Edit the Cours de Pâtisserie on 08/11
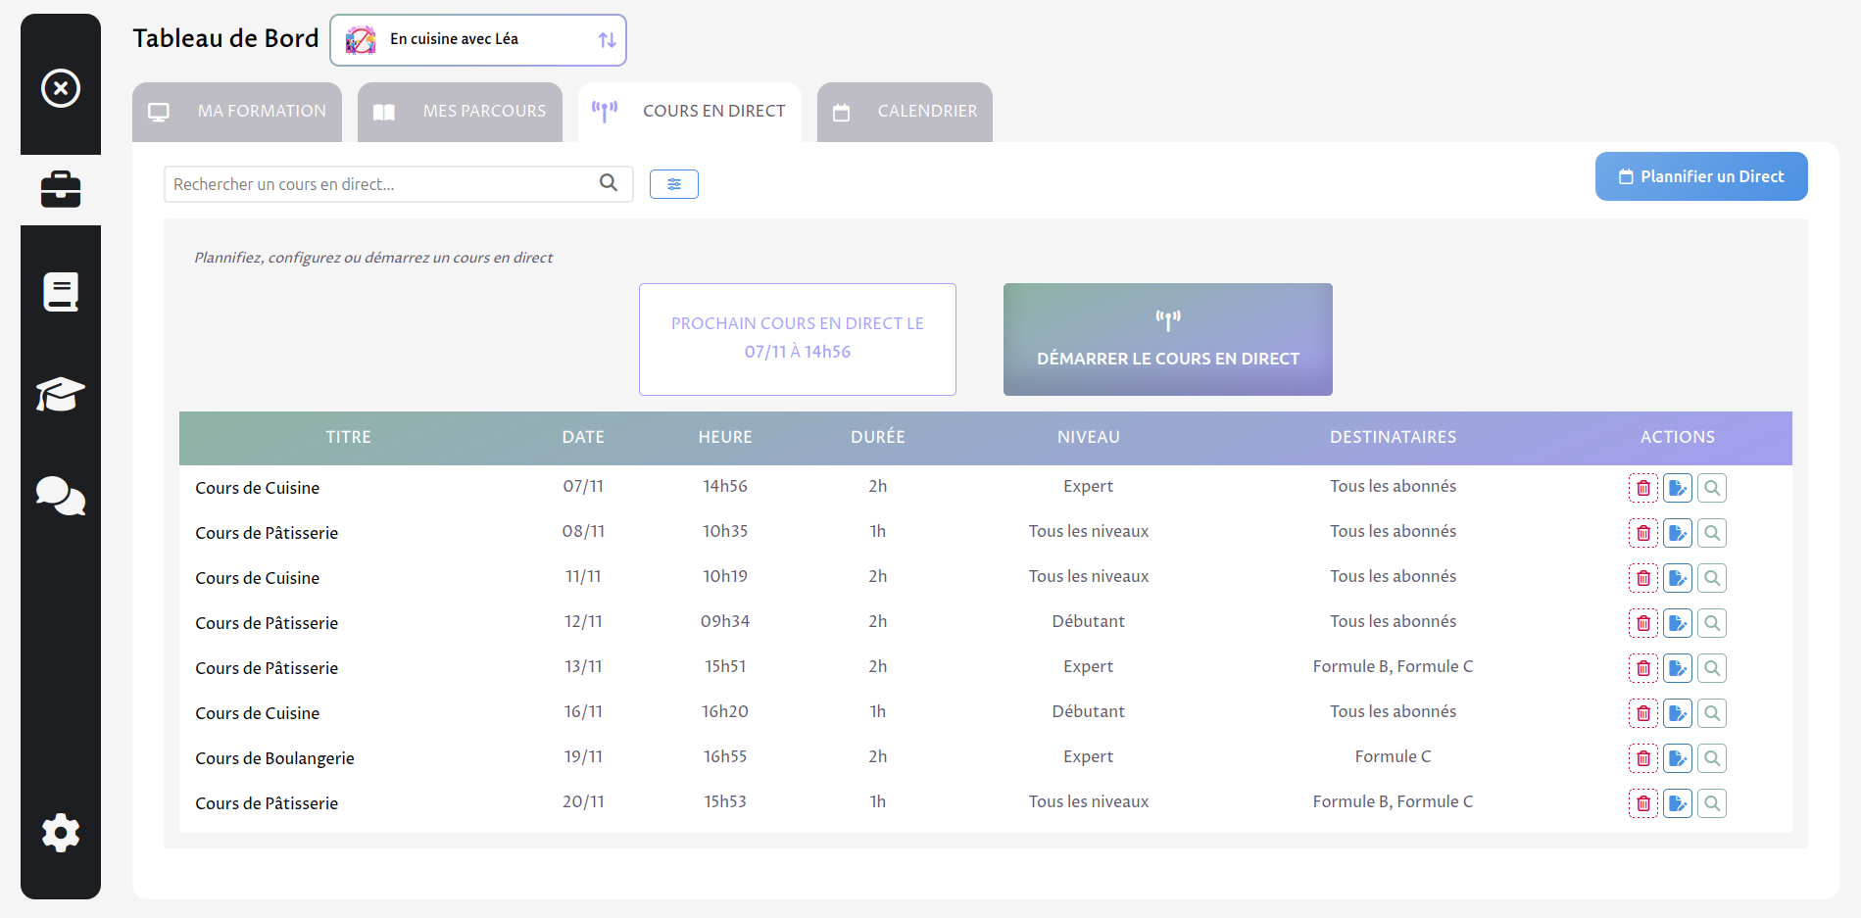Image resolution: width=1861 pixels, height=918 pixels. (x=1677, y=532)
